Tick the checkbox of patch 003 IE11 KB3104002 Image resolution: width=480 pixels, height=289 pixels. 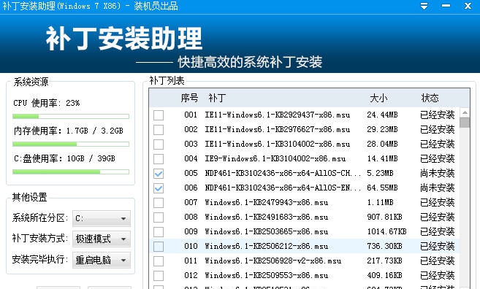[159, 144]
